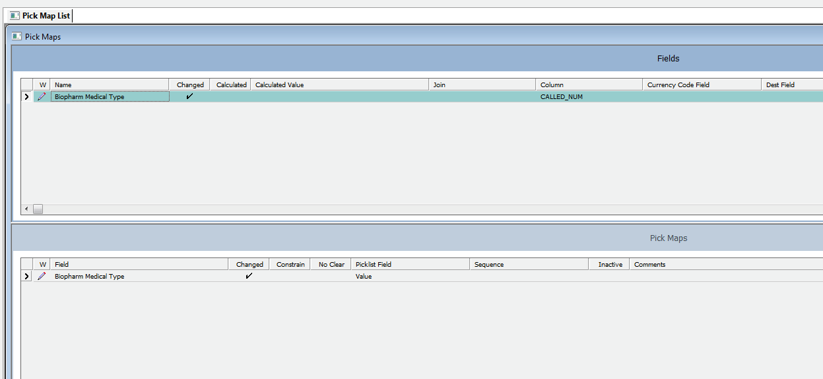The image size is (823, 379).
Task: Click the Join column header
Action: (x=482, y=85)
